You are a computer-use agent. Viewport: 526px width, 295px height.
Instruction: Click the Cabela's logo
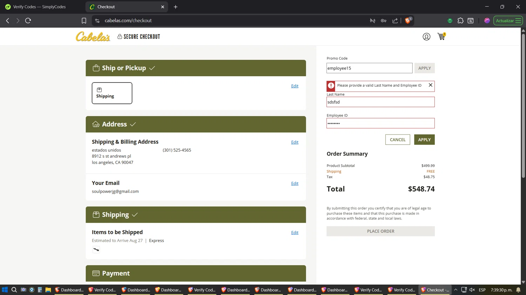(x=93, y=37)
